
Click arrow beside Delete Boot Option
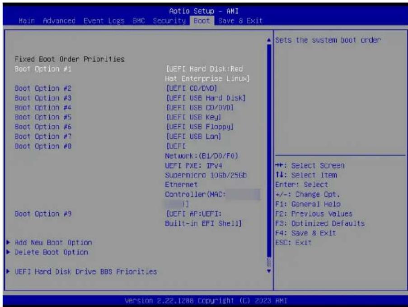pos(8,252)
